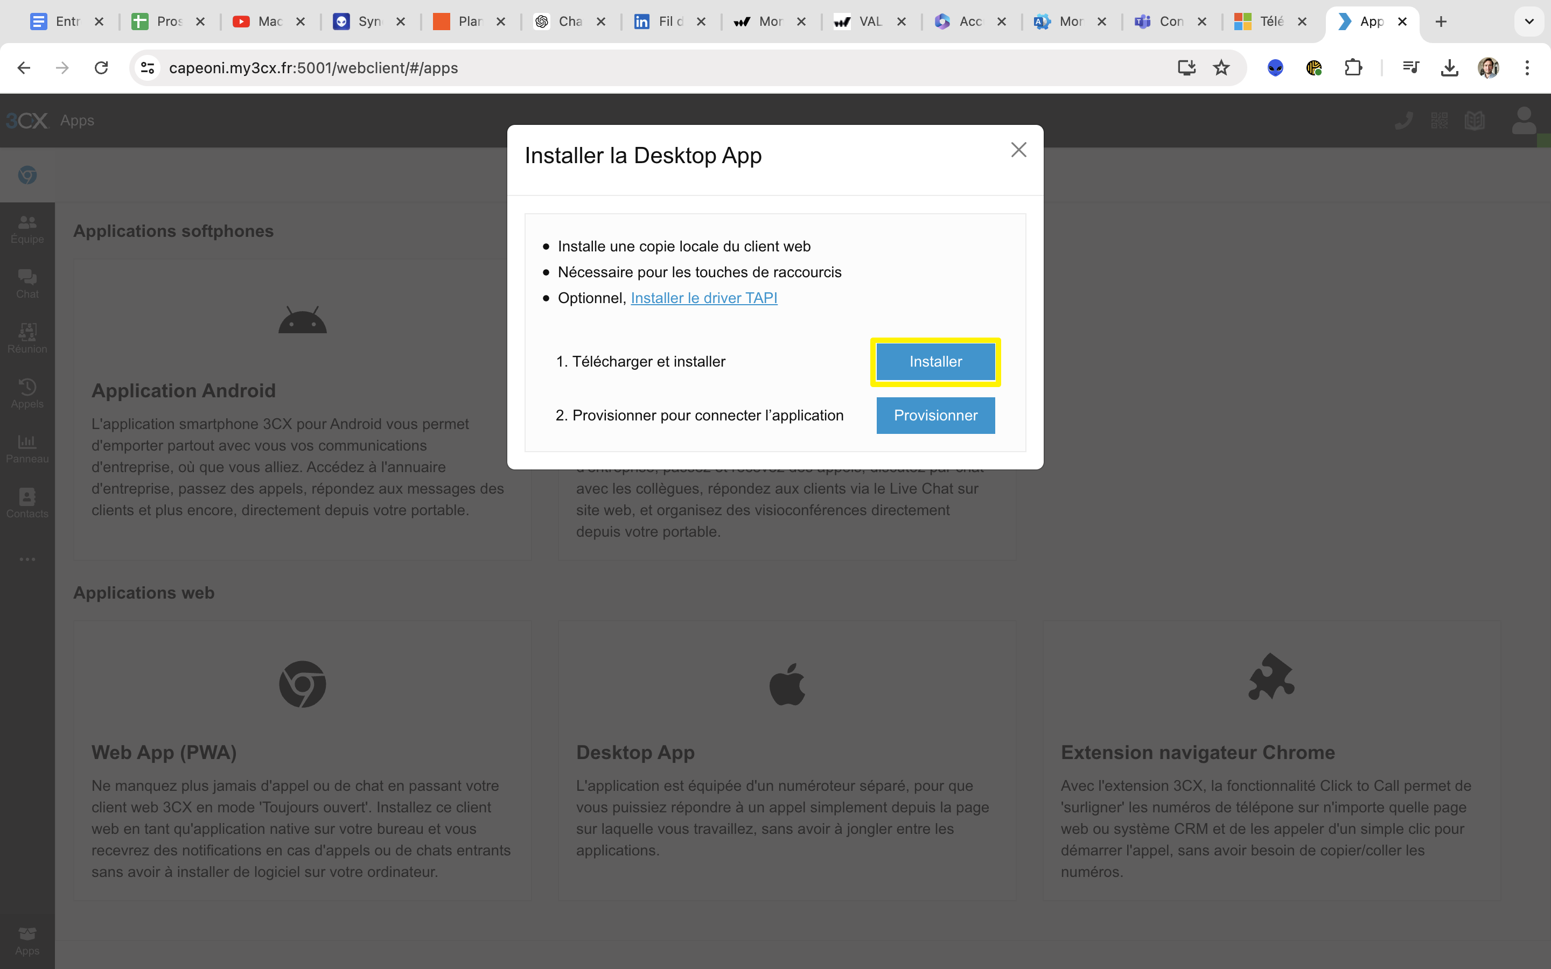Click the install app icon in the address bar

1186,68
